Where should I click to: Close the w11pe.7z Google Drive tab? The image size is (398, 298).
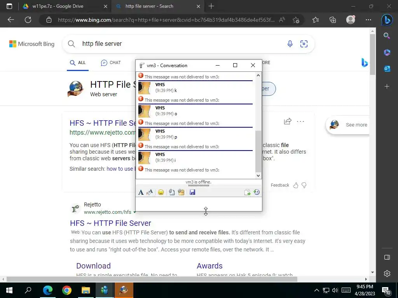pyautogui.click(x=106, y=6)
